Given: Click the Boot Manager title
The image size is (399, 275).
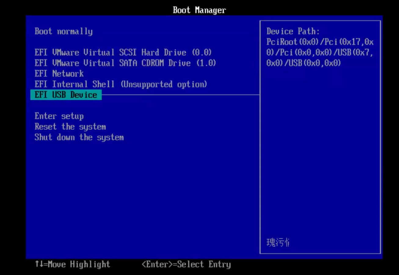Looking at the screenshot, I should (199, 10).
